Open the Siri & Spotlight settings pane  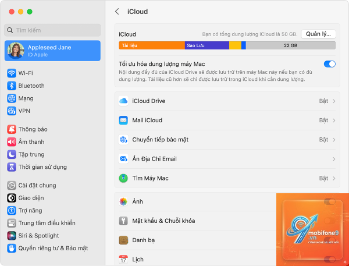coord(52,236)
